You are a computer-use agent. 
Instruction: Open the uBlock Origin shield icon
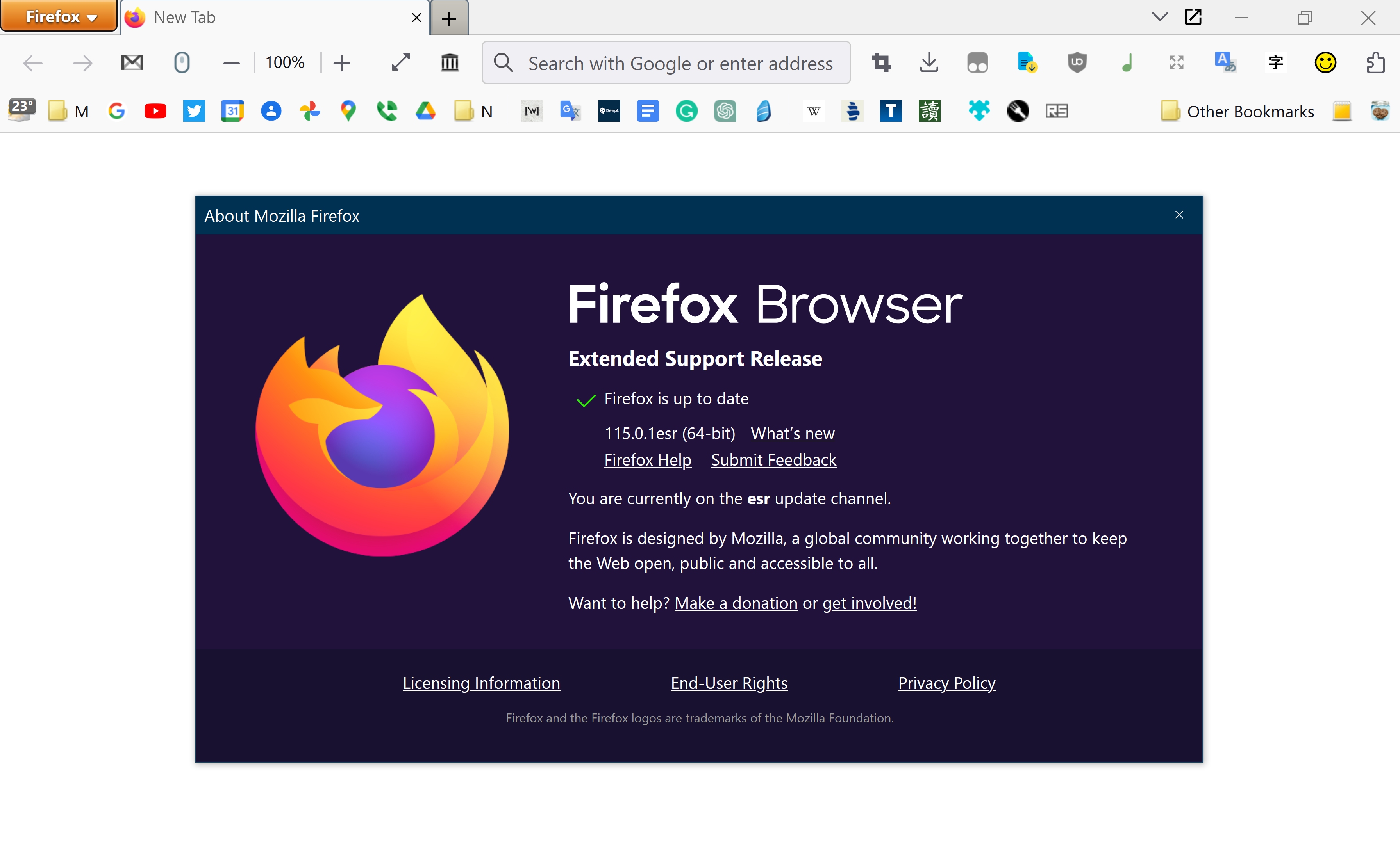[x=1077, y=62]
